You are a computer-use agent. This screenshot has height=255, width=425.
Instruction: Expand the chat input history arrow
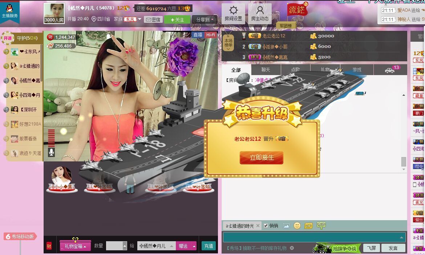pos(401,237)
